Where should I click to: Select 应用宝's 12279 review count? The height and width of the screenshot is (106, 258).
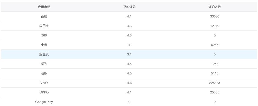click(215, 26)
